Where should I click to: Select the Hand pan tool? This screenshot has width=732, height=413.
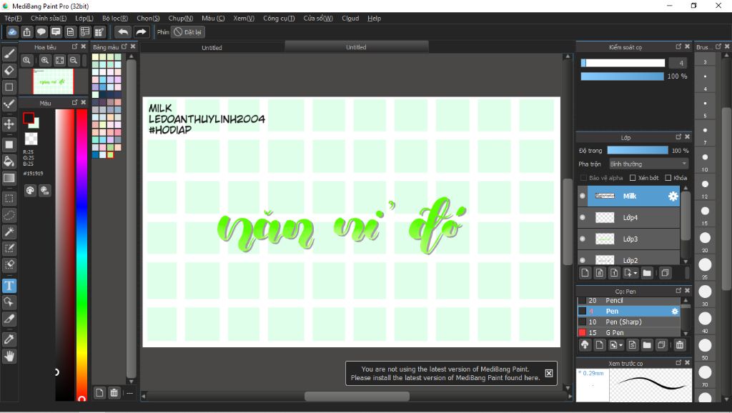[x=9, y=357]
